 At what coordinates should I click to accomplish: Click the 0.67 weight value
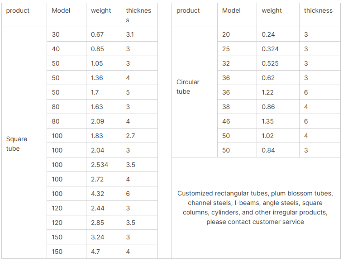tap(97, 34)
